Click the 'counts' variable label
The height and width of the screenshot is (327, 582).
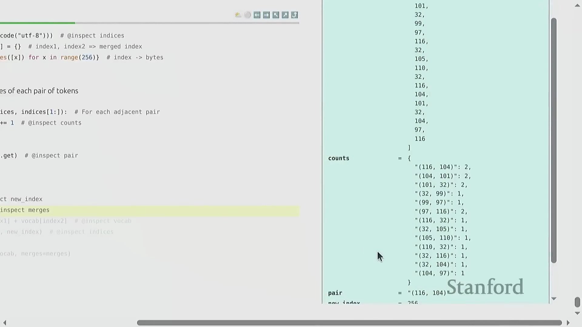point(339,158)
